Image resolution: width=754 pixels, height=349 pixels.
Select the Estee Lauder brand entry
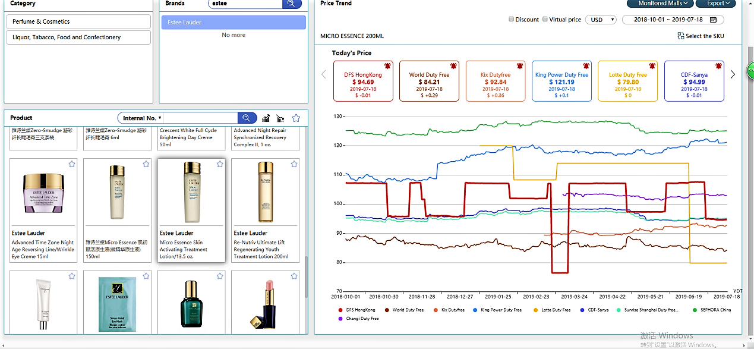pyautogui.click(x=234, y=23)
